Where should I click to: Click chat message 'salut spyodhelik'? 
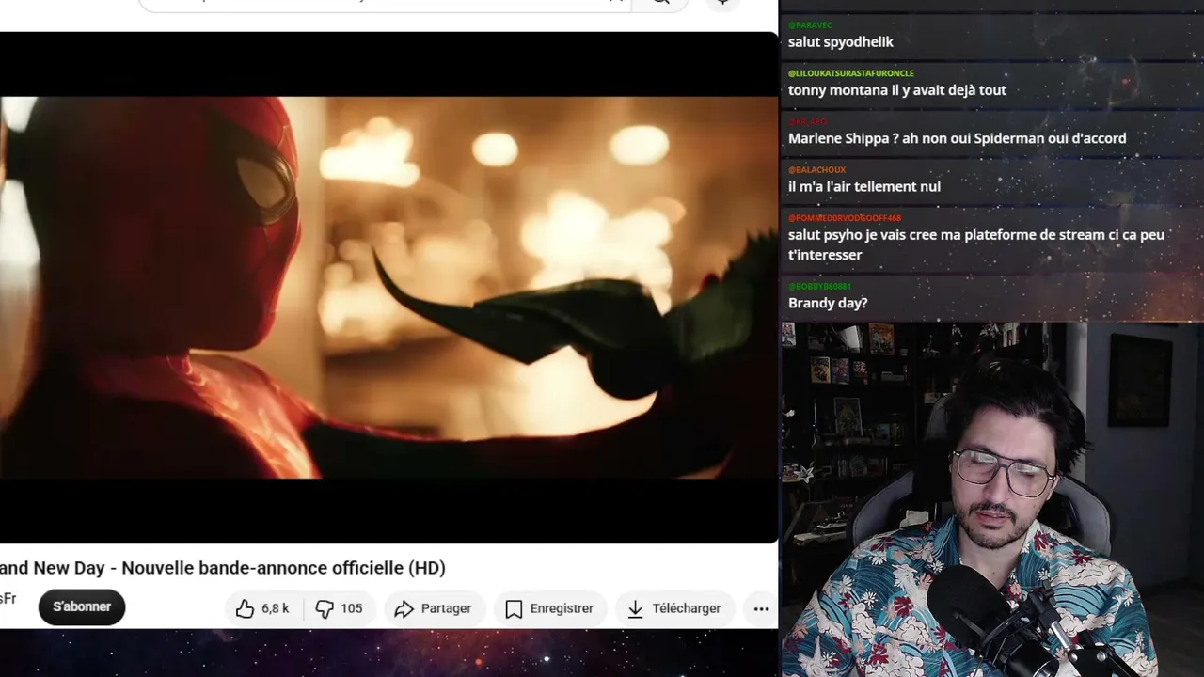(841, 42)
